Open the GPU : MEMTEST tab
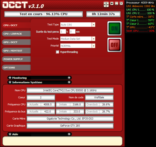The height and width of the screenshot is (147, 156). [x=16, y=51]
